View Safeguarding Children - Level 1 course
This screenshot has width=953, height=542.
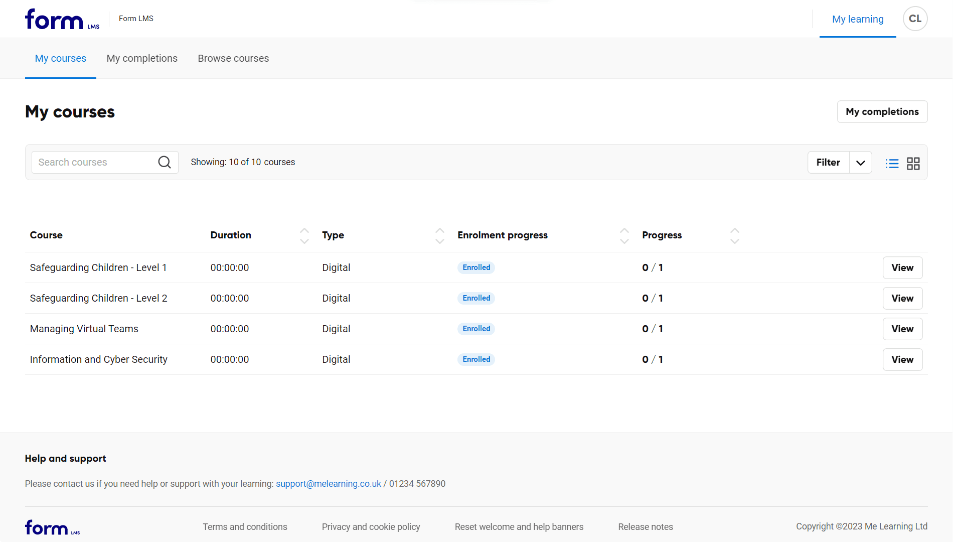[x=902, y=268]
